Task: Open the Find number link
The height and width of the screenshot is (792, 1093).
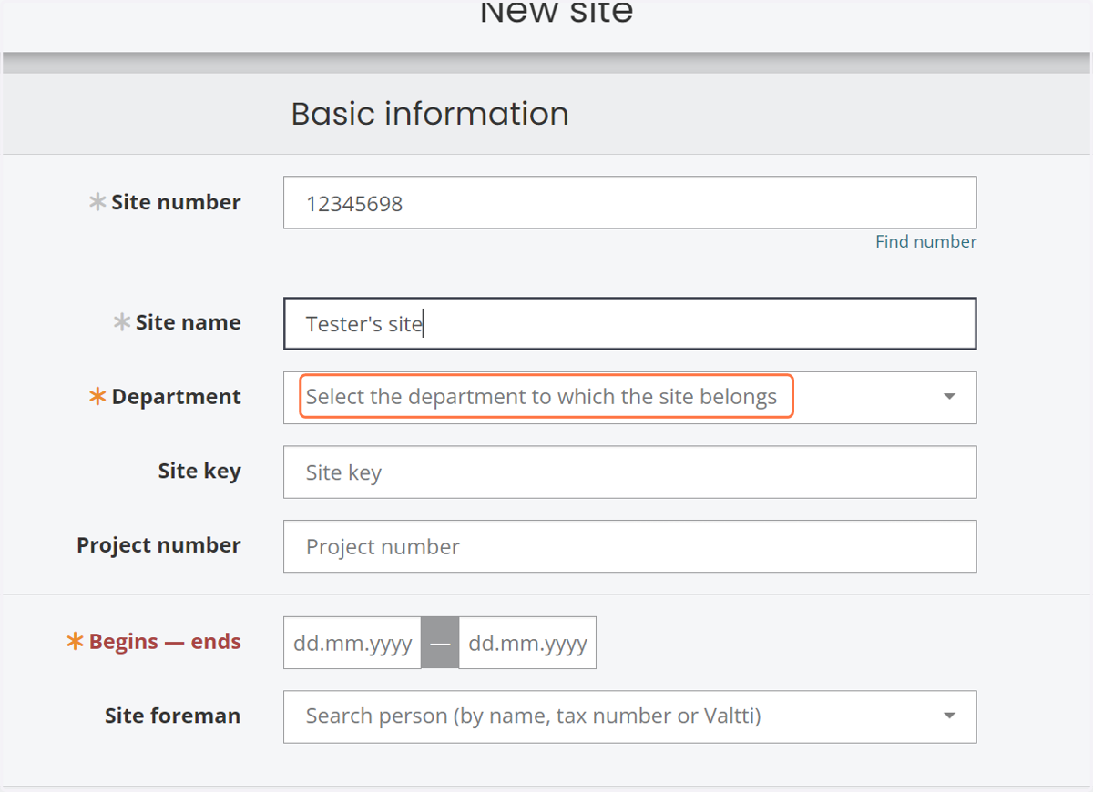Action: [925, 241]
